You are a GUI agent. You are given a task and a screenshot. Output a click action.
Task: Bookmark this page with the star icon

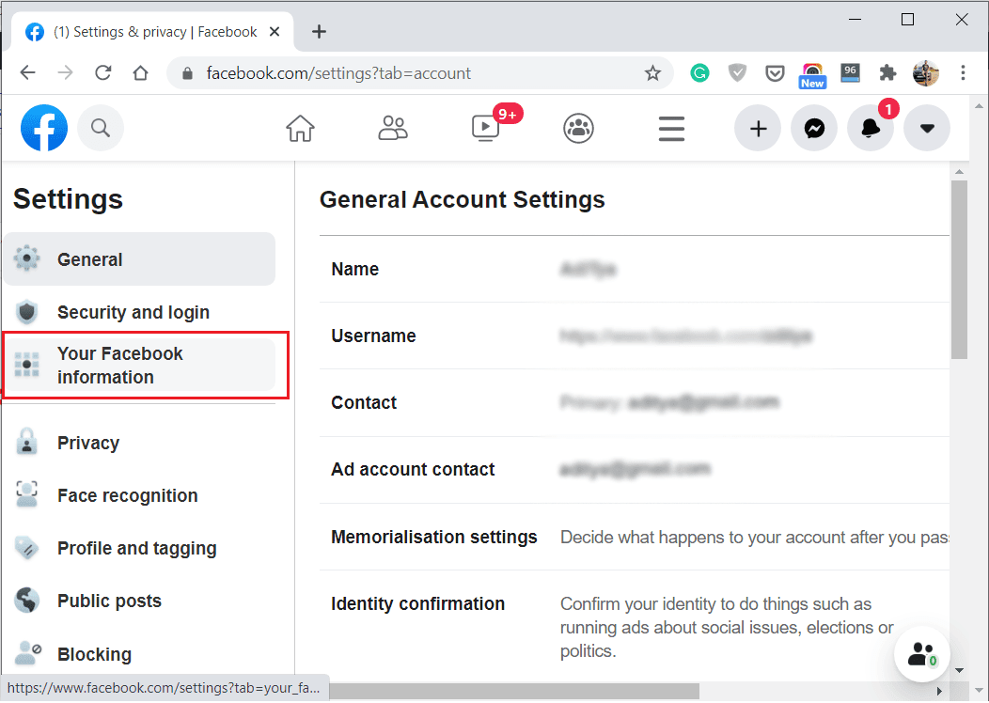[652, 72]
